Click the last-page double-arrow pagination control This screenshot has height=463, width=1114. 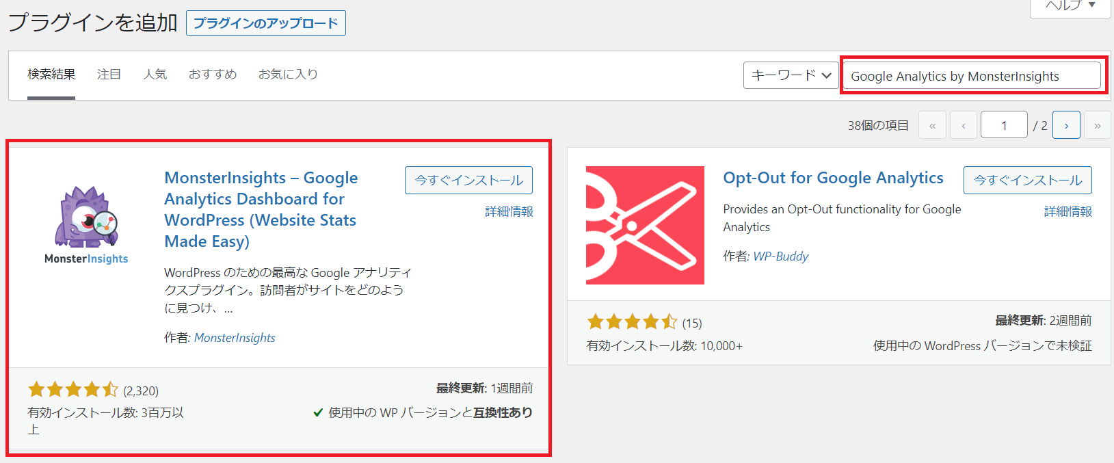coord(1097,124)
